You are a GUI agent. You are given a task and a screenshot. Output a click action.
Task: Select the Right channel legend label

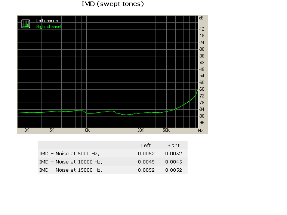point(49,27)
